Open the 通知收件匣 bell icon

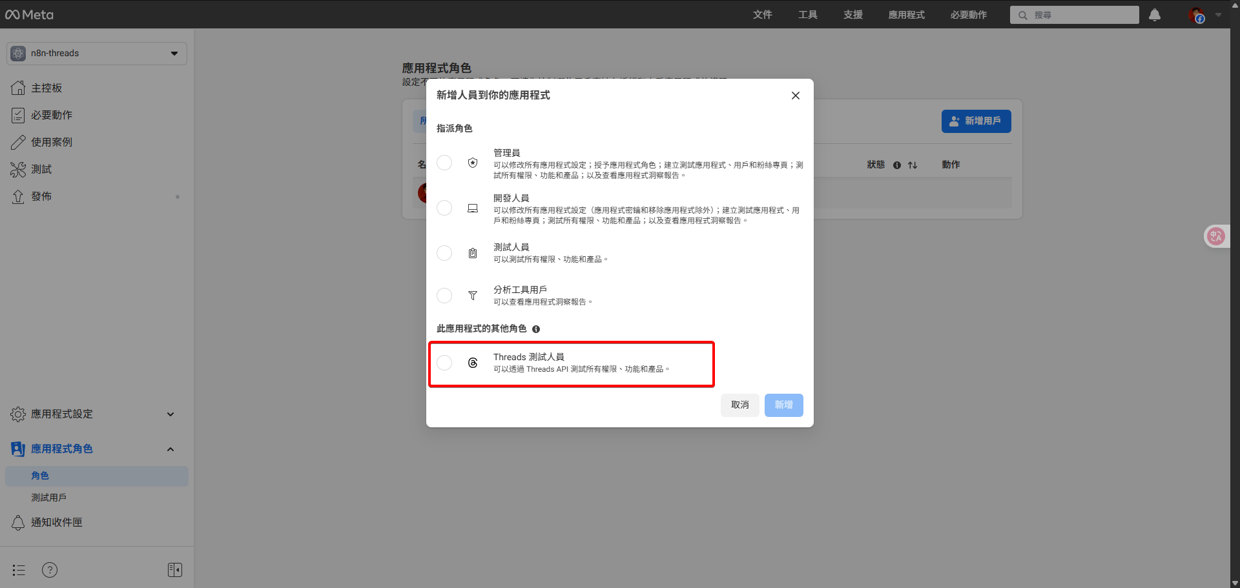18,522
